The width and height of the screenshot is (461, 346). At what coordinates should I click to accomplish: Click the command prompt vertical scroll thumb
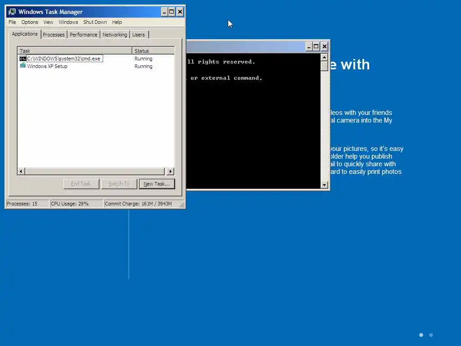(x=324, y=66)
